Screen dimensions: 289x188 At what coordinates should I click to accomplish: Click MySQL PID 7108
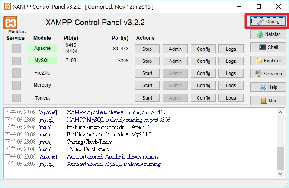pyautogui.click(x=71, y=60)
